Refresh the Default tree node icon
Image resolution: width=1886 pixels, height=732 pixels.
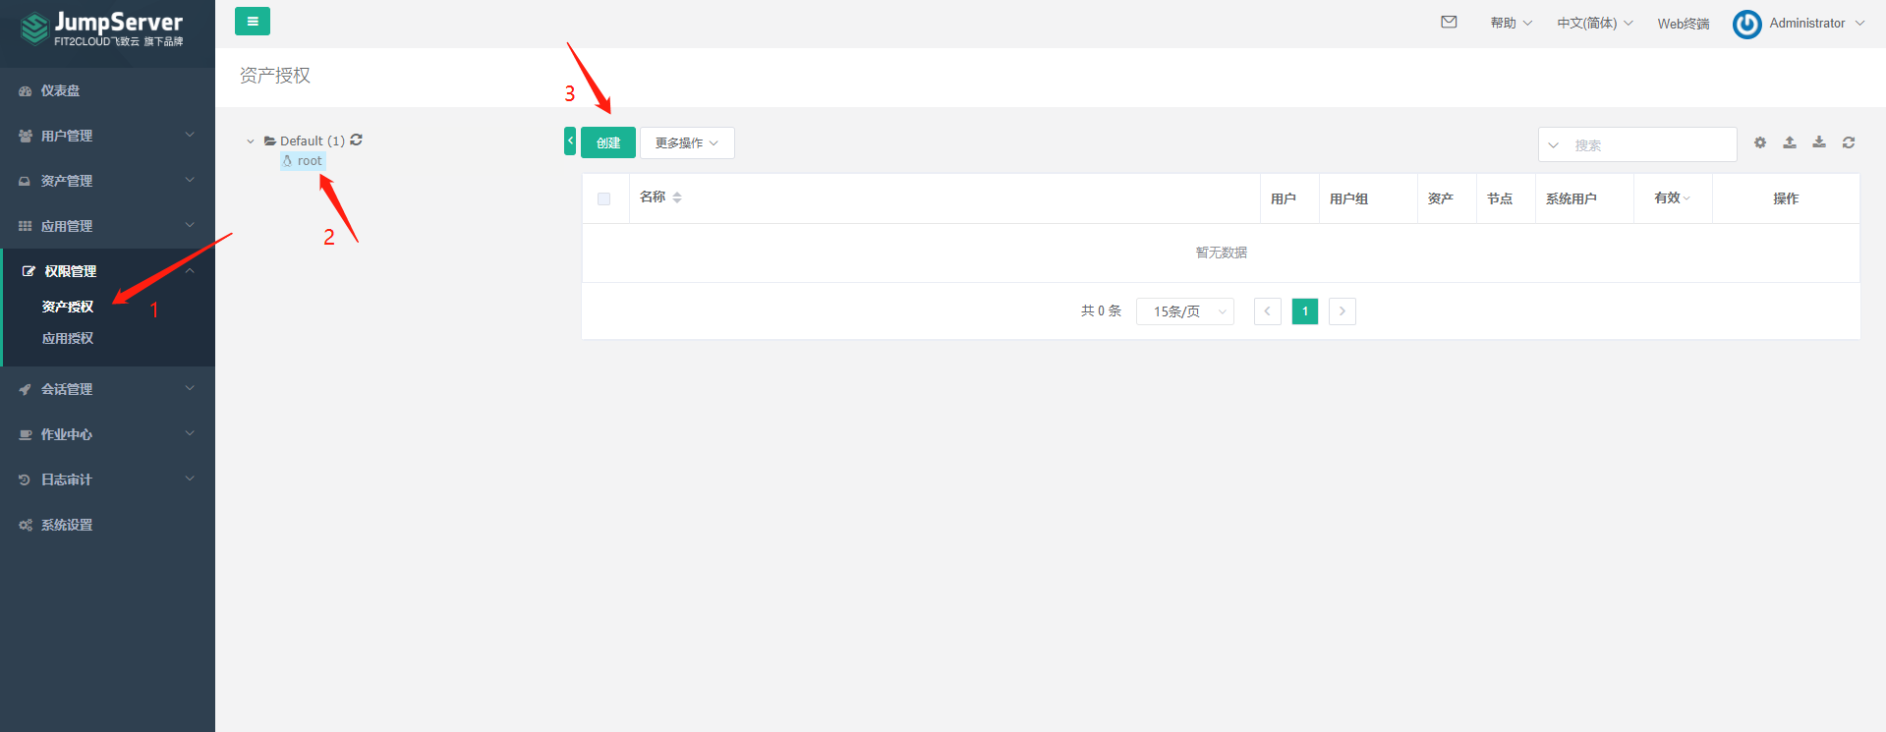(357, 140)
